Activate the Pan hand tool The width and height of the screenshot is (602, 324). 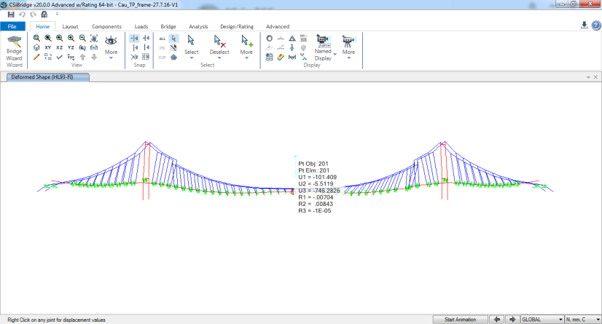click(94, 39)
